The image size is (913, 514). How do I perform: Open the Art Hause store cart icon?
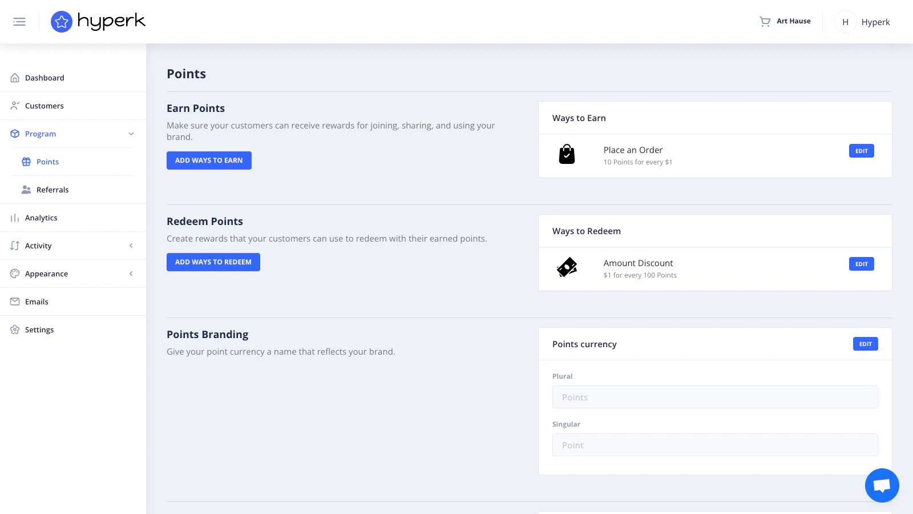click(x=765, y=22)
